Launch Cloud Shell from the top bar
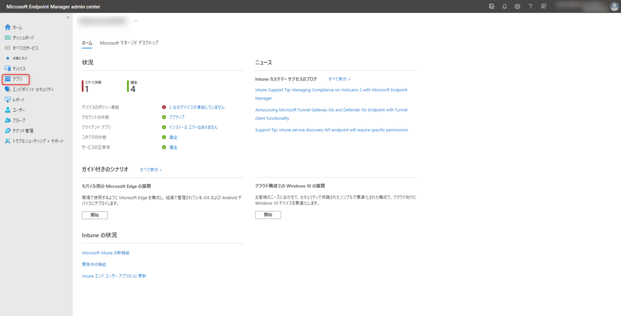The image size is (621, 316). tap(491, 6)
